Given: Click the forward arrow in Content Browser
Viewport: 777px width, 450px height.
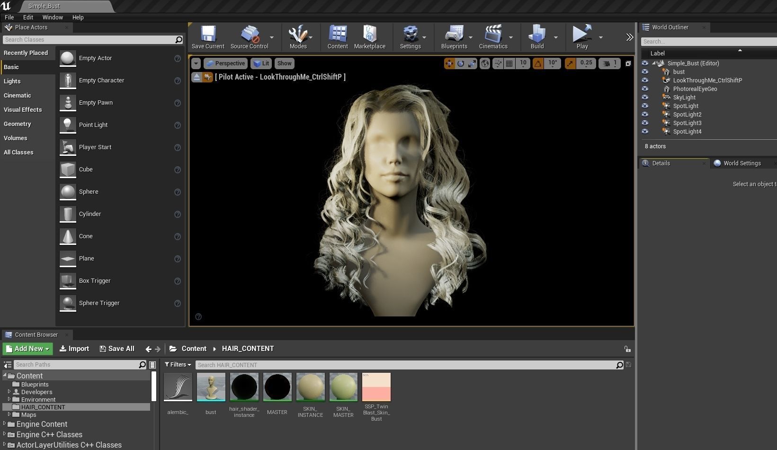Looking at the screenshot, I should [158, 349].
